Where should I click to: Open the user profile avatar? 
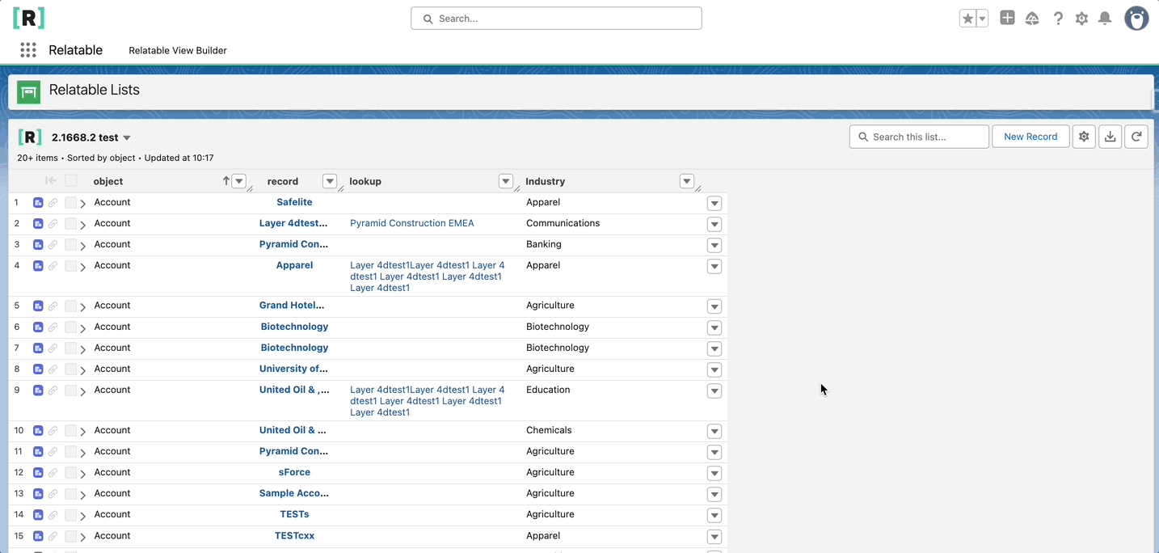[x=1136, y=19]
